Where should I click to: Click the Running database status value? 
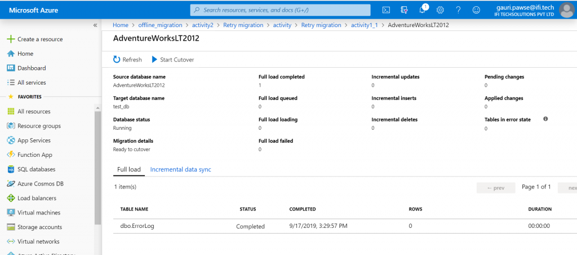pyautogui.click(x=122, y=128)
